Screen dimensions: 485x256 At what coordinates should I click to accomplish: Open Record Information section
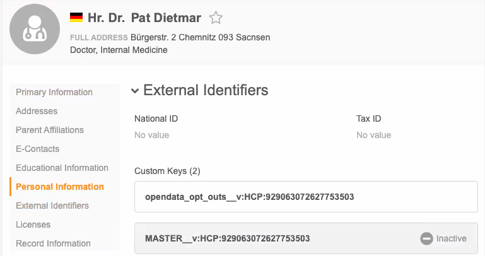(54, 243)
